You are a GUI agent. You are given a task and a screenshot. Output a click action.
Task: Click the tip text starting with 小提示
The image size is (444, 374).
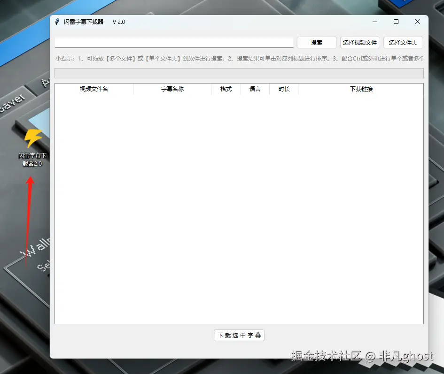[x=188, y=59]
